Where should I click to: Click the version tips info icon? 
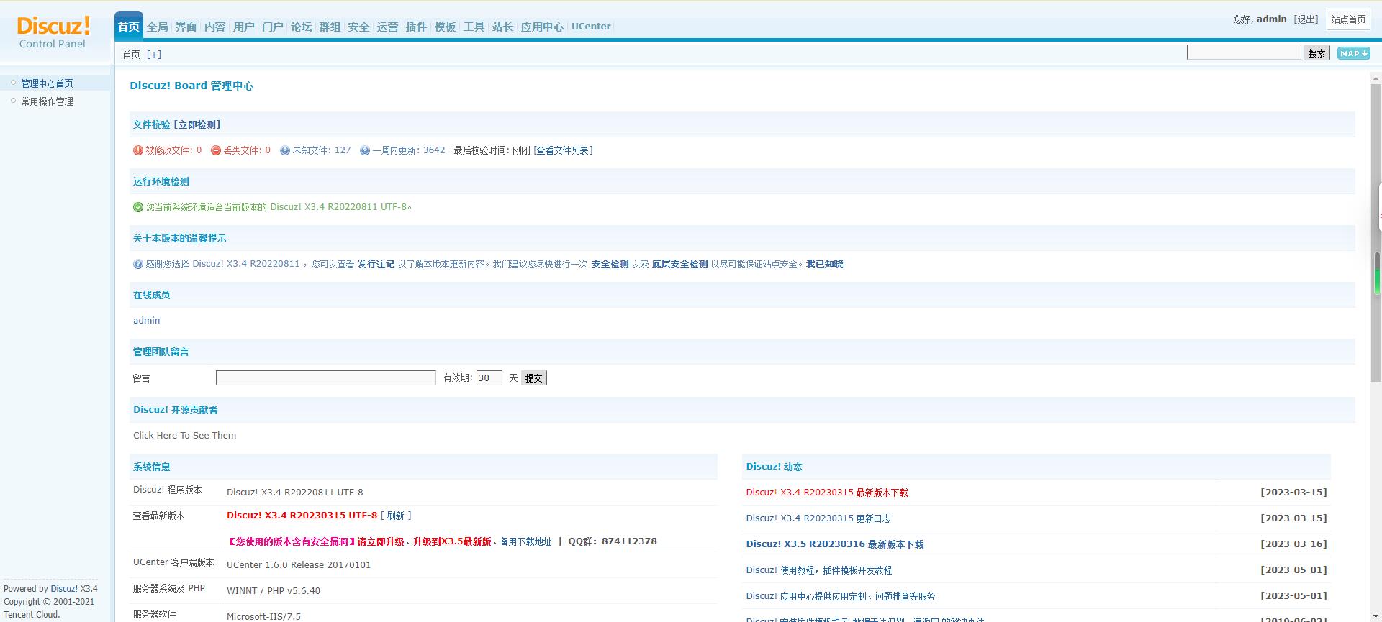138,264
